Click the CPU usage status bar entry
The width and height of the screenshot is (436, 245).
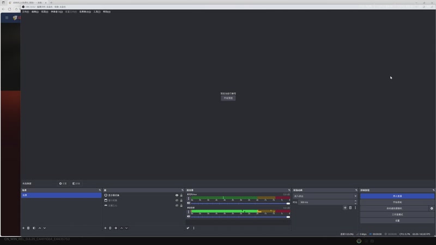(404, 234)
